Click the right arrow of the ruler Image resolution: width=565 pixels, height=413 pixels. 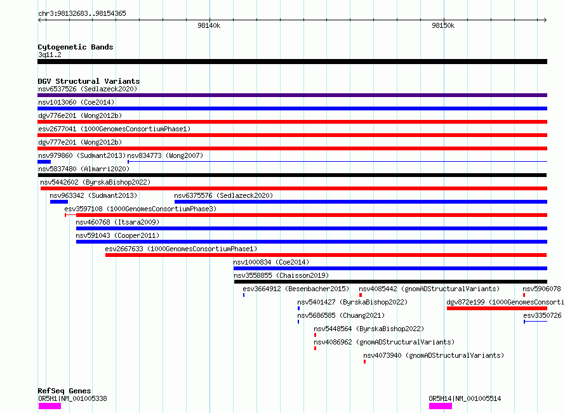[x=545, y=20]
